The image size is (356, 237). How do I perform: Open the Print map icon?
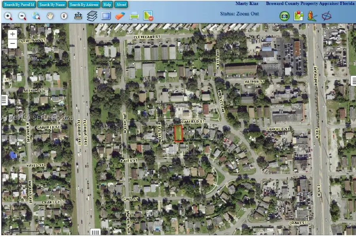coord(134,16)
